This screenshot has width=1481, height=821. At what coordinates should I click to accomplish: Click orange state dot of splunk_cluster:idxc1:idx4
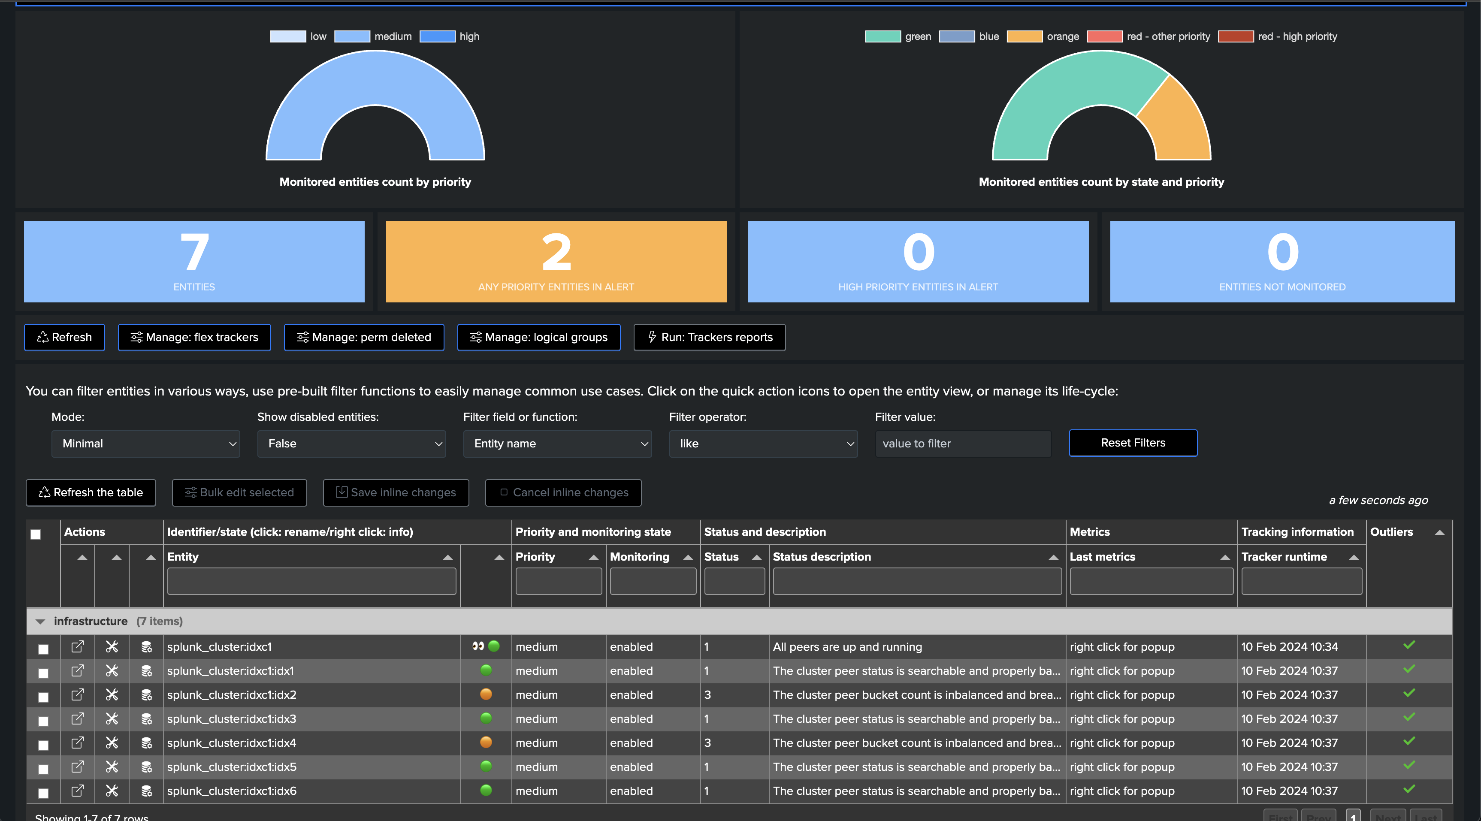(486, 742)
